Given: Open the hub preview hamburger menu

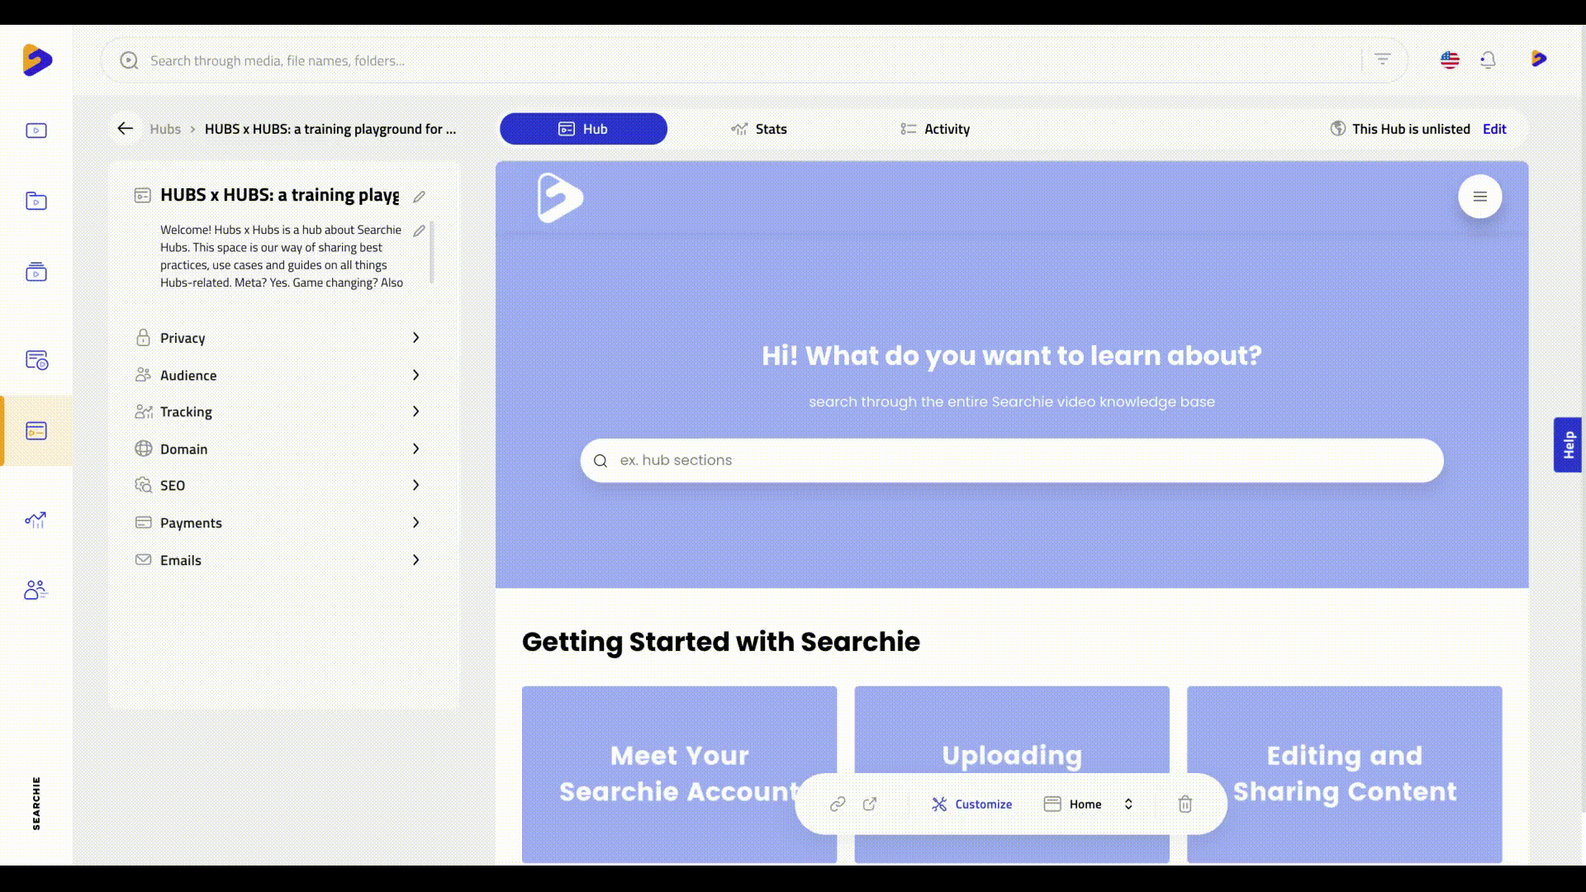Looking at the screenshot, I should coord(1479,197).
